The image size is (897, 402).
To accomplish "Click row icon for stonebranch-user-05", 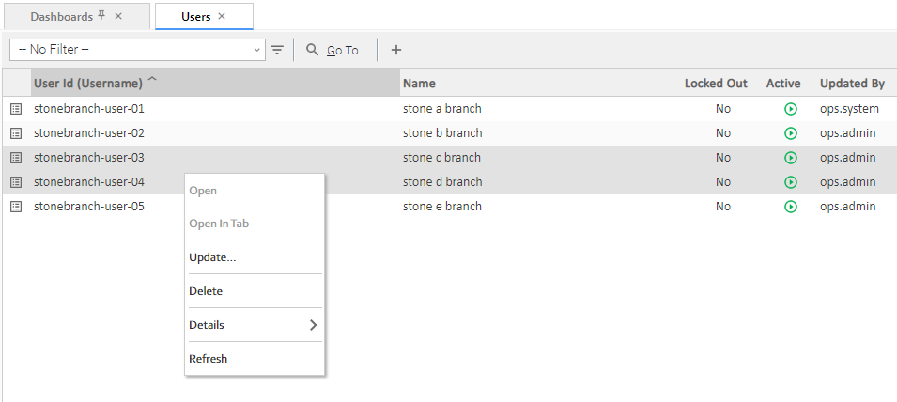I will (x=16, y=207).
